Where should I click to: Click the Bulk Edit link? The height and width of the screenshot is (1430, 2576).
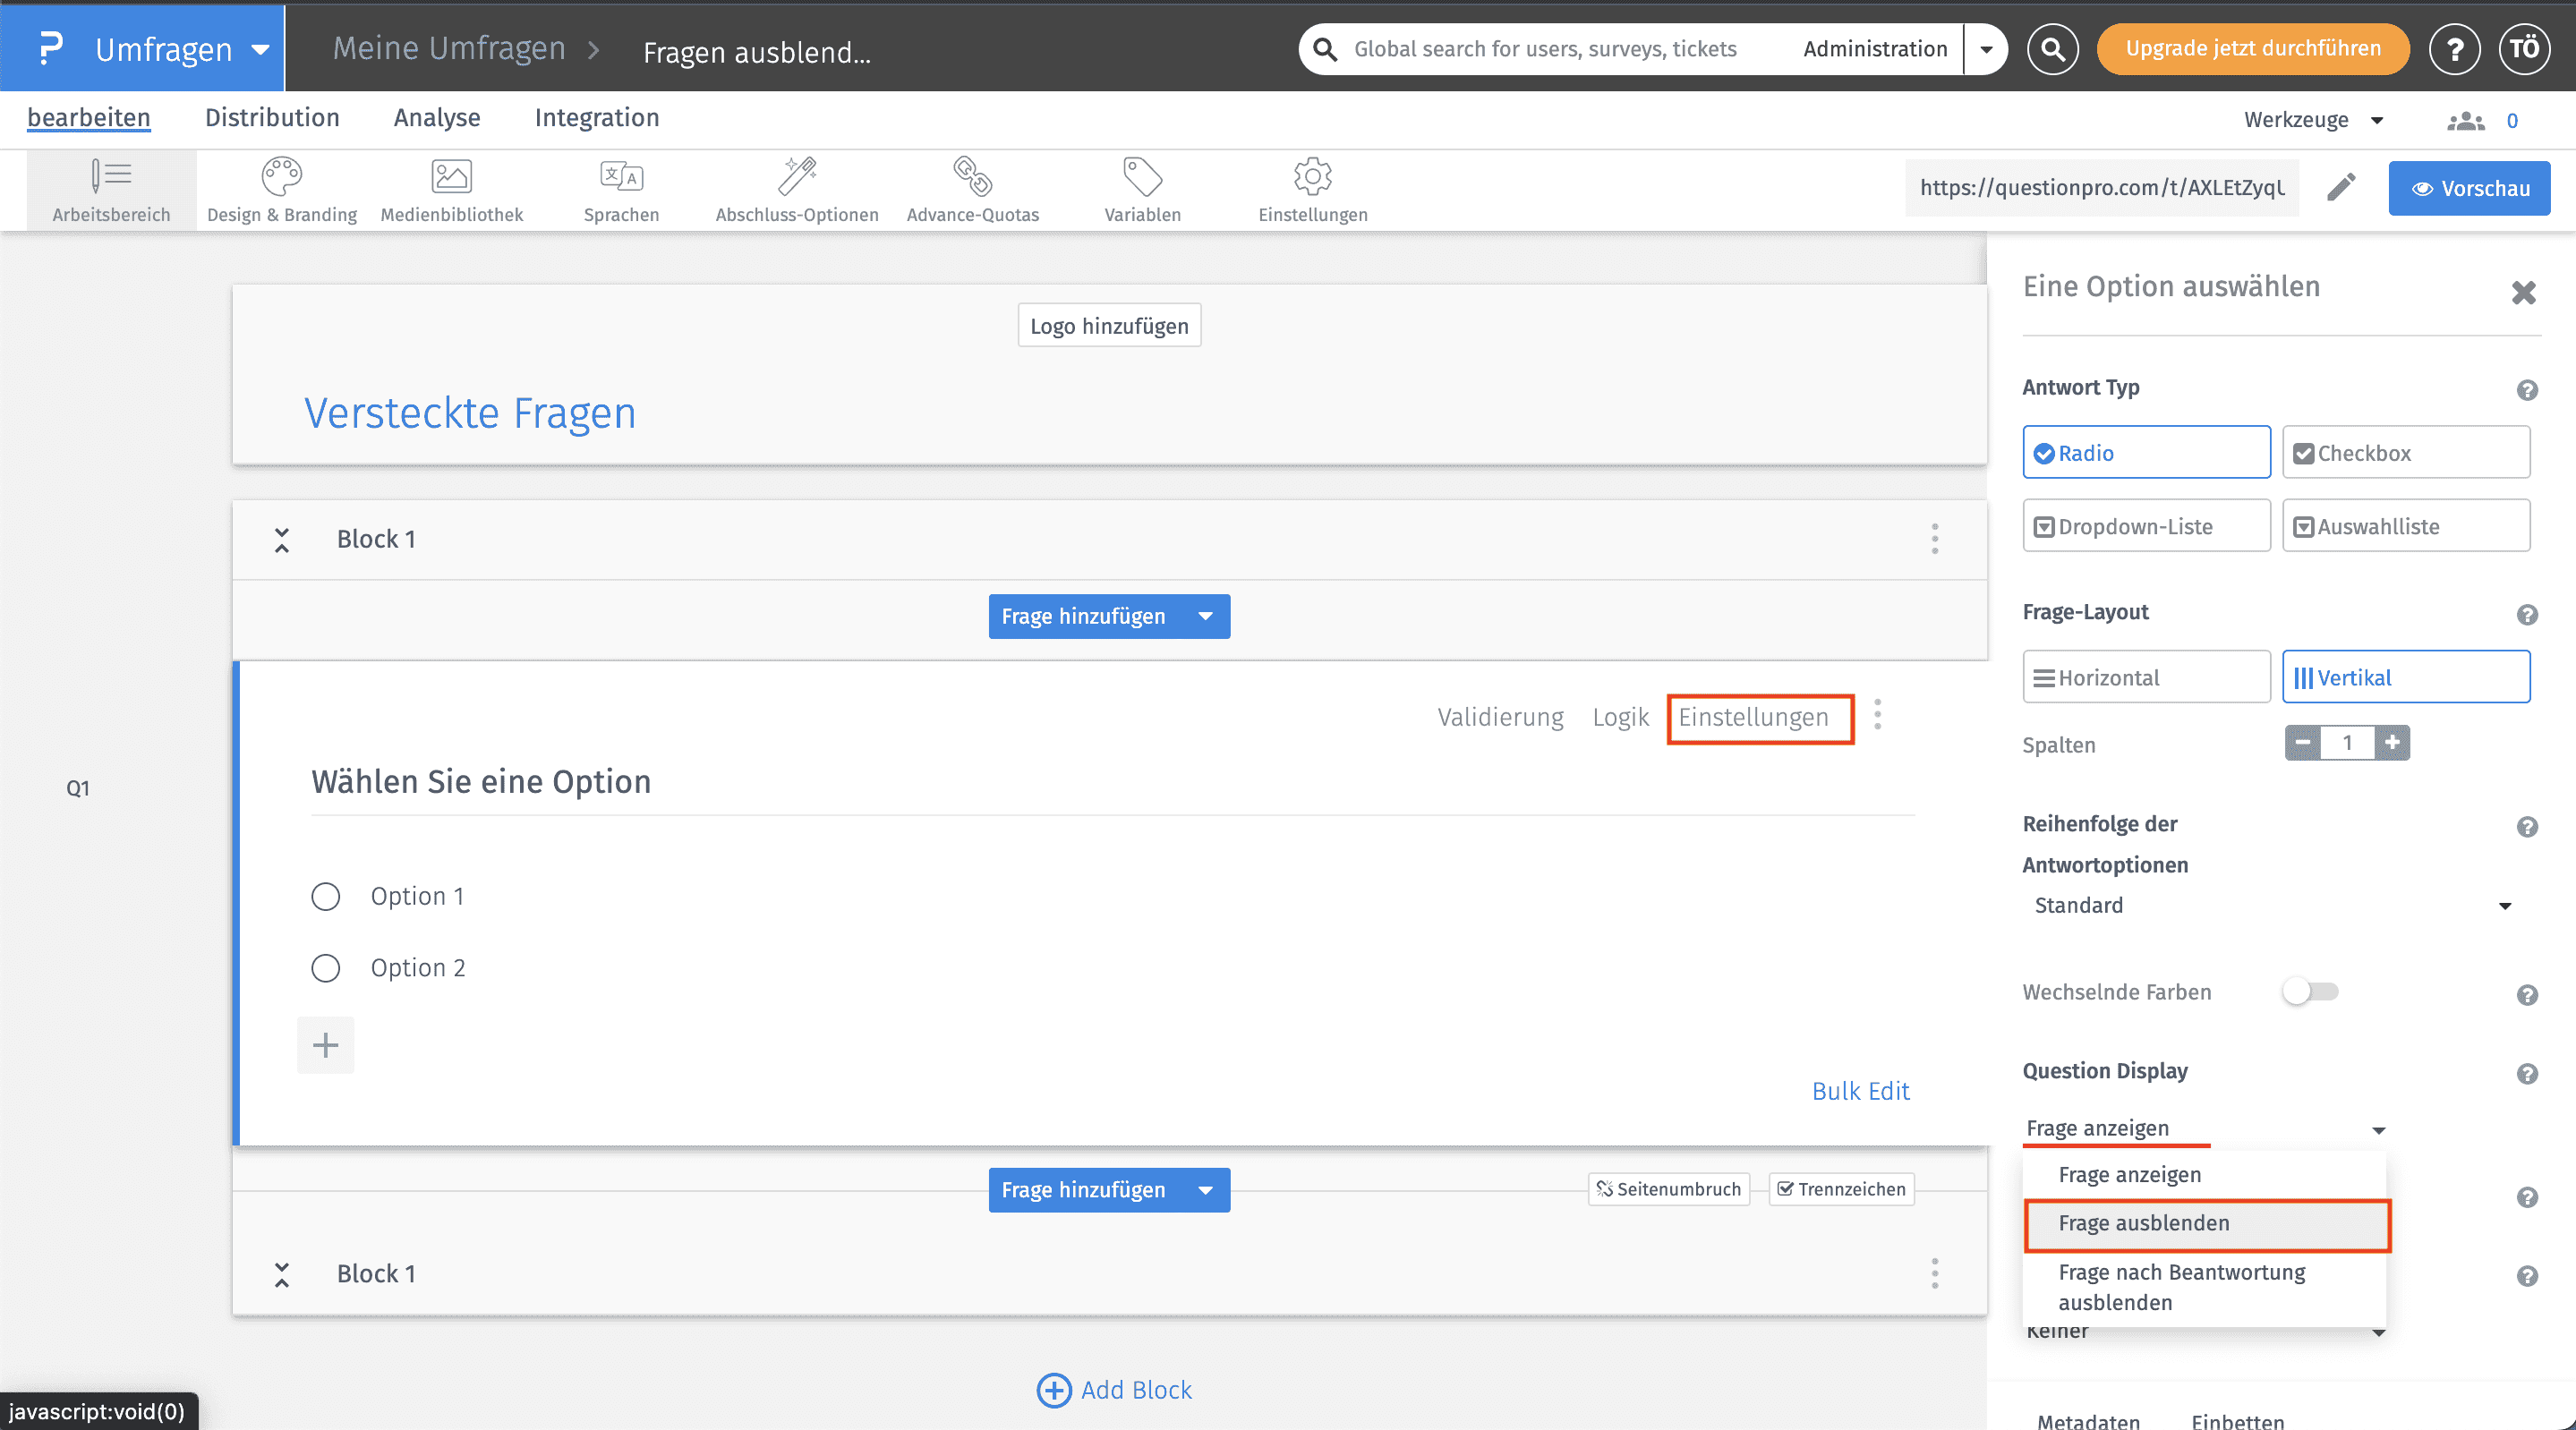(1860, 1091)
